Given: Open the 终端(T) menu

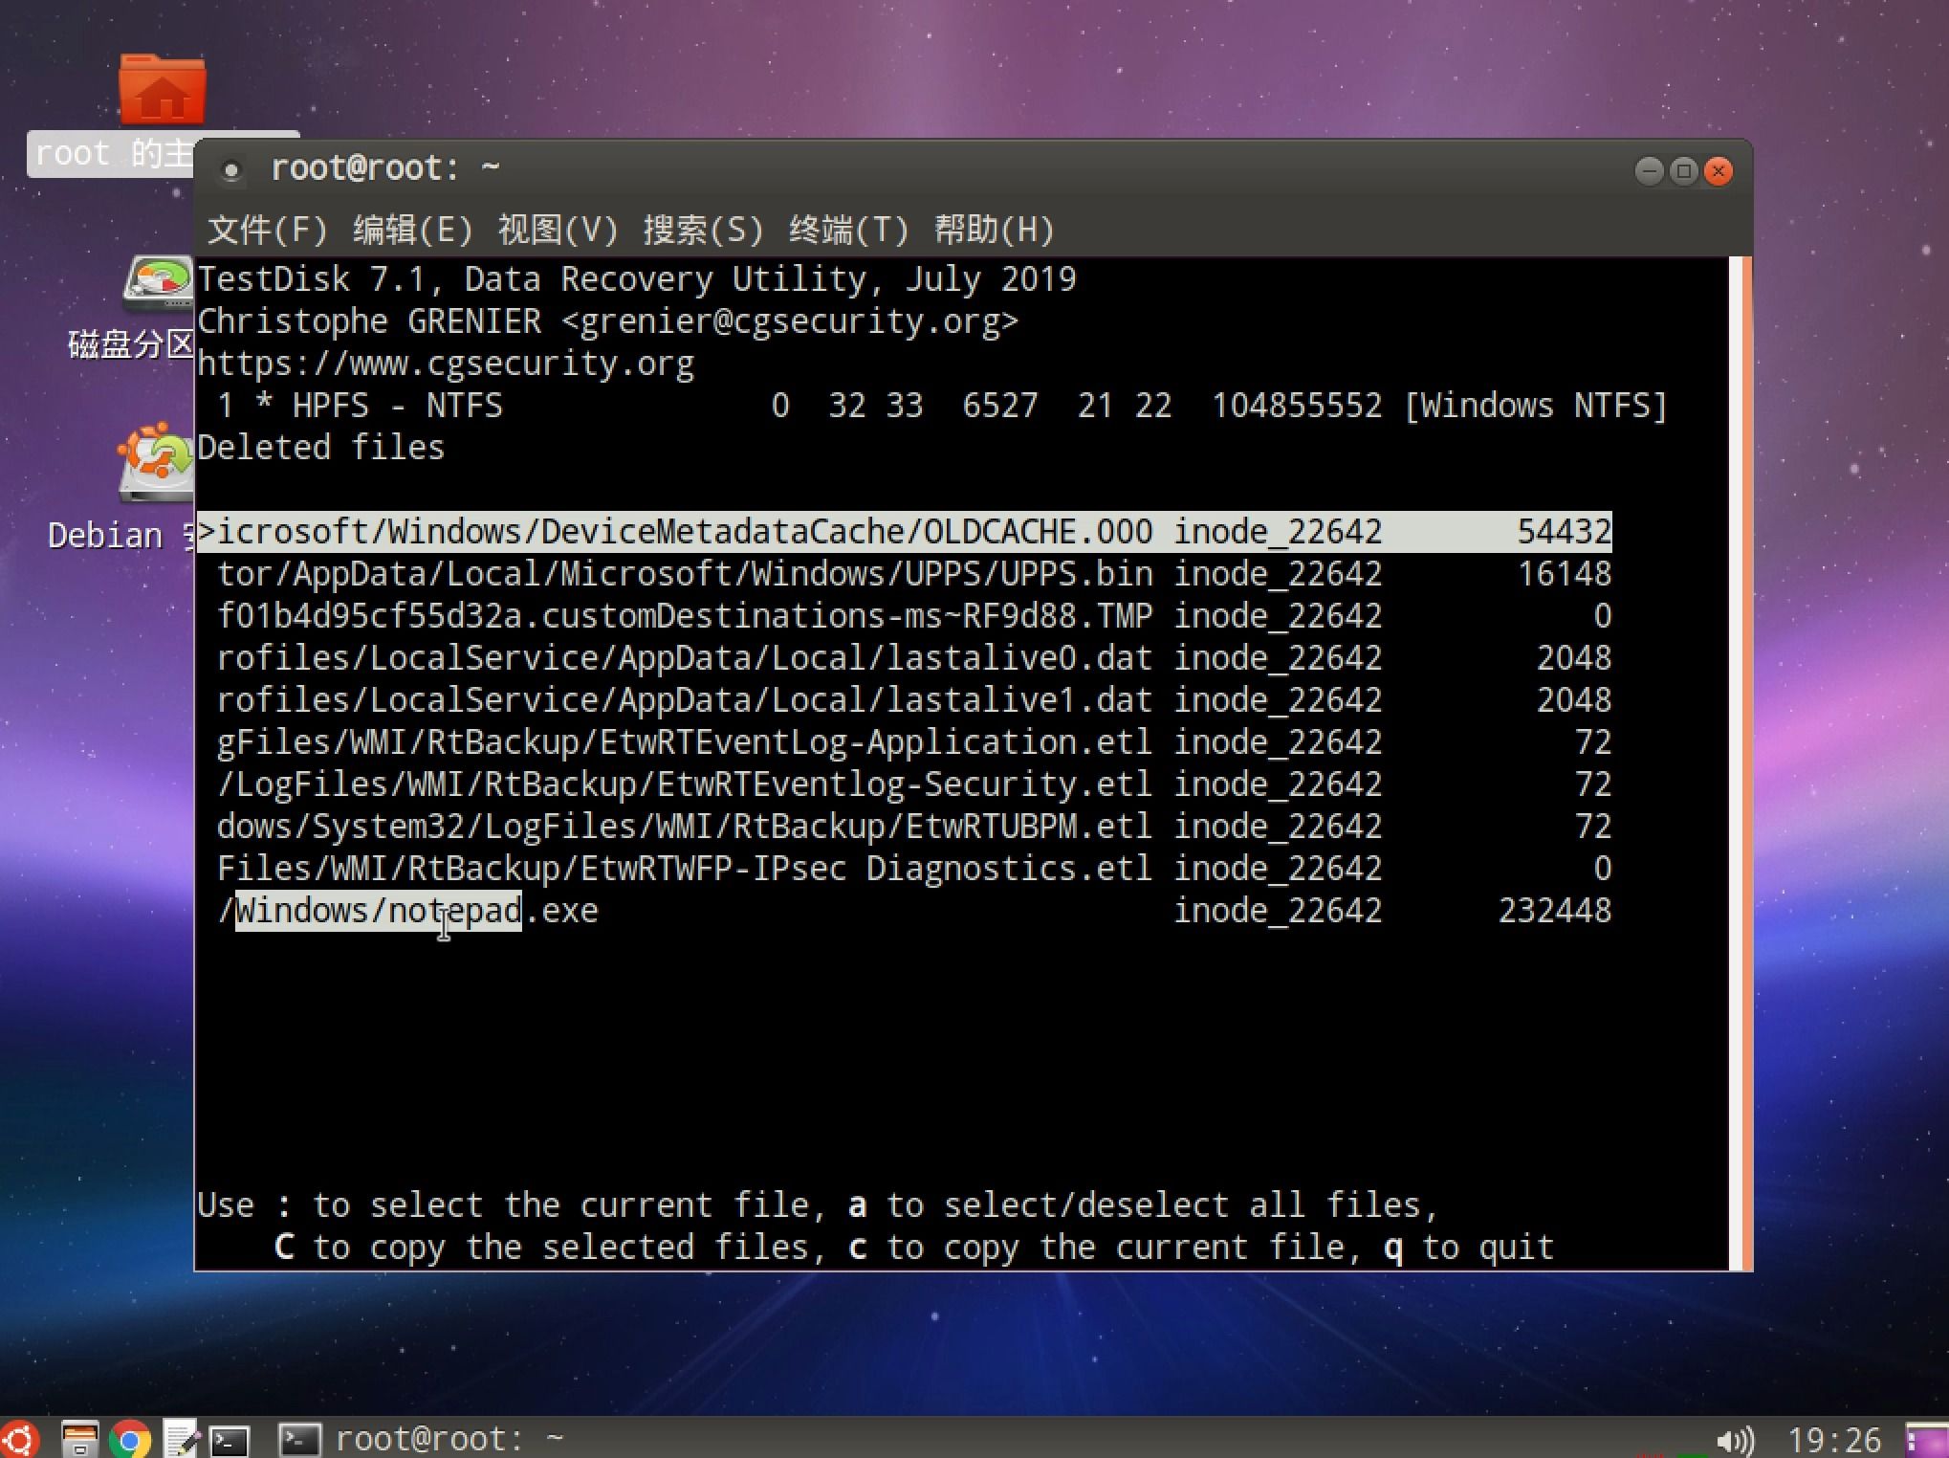Looking at the screenshot, I should (x=849, y=230).
